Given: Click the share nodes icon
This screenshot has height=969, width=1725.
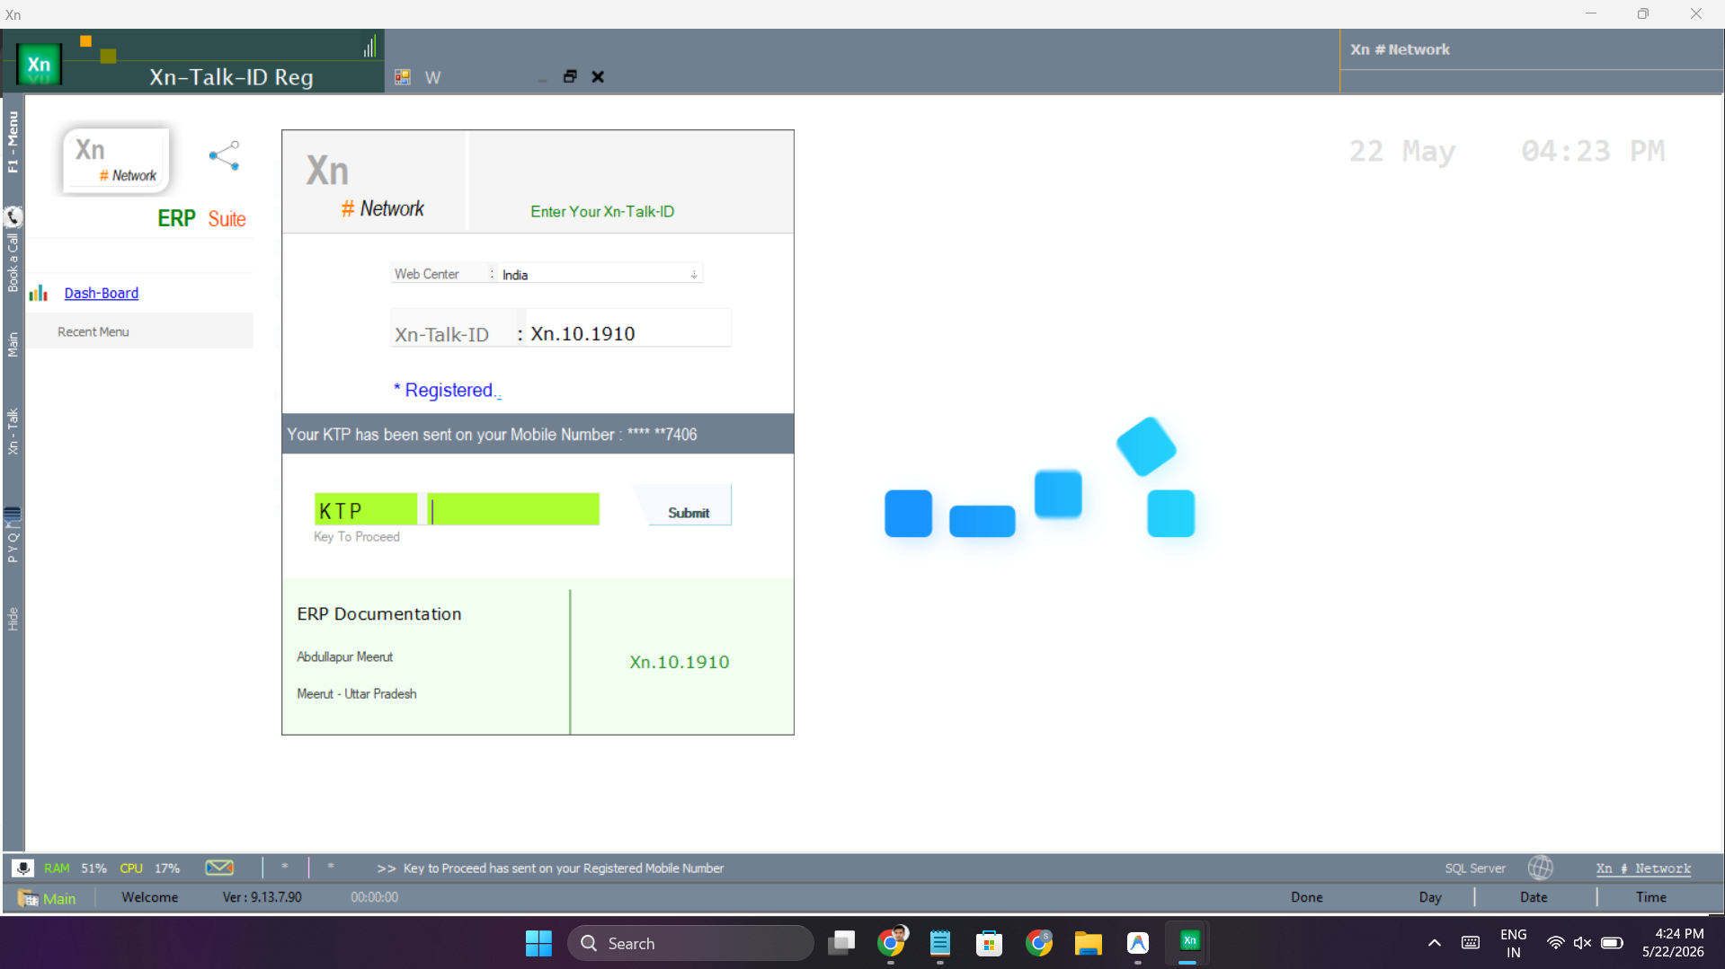Looking at the screenshot, I should 224,155.
